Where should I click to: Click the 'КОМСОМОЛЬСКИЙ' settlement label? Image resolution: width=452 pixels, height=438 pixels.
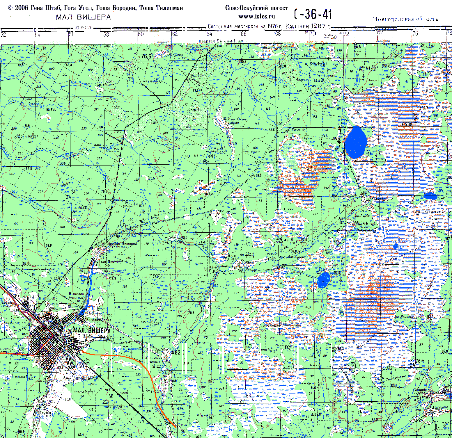[42, 298]
